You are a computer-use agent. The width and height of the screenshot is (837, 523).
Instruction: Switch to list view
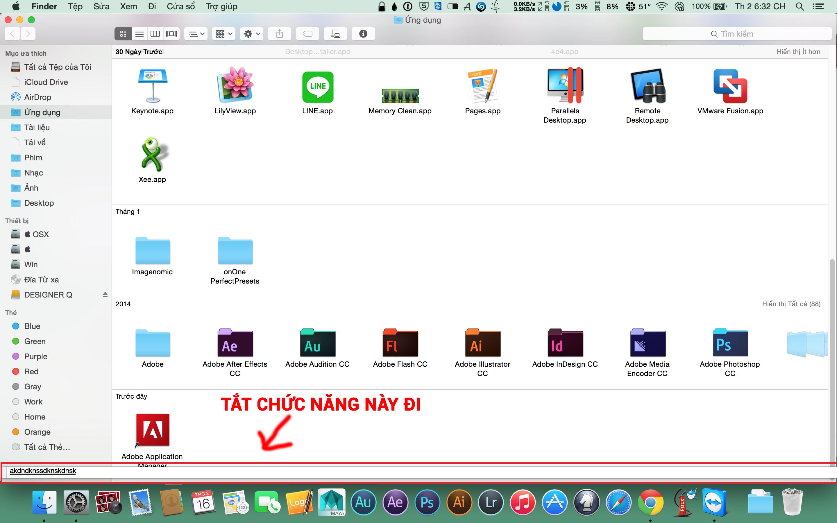[139, 33]
